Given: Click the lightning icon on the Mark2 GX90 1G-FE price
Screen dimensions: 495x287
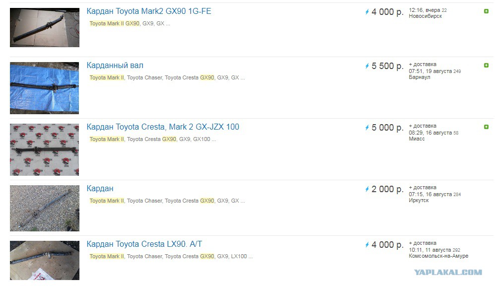Looking at the screenshot, I should pos(367,12).
